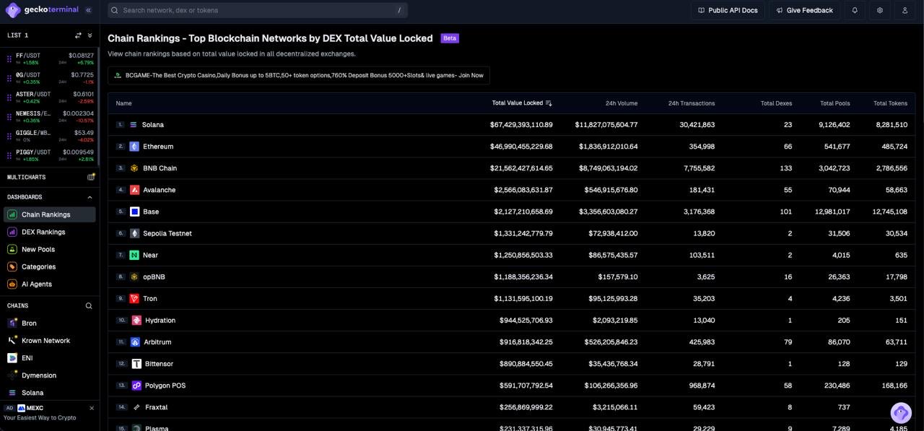
Task: Open the DEX Rankings dashboard
Action: 43,232
